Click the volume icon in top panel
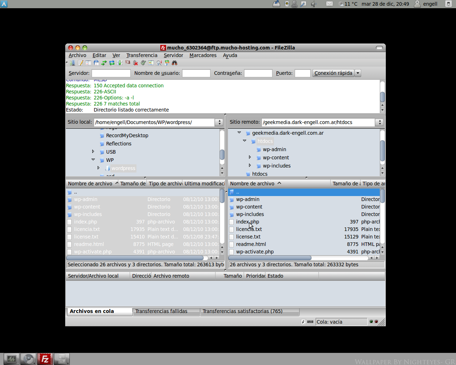Viewport: 456px width, 365px height. [x=313, y=4]
